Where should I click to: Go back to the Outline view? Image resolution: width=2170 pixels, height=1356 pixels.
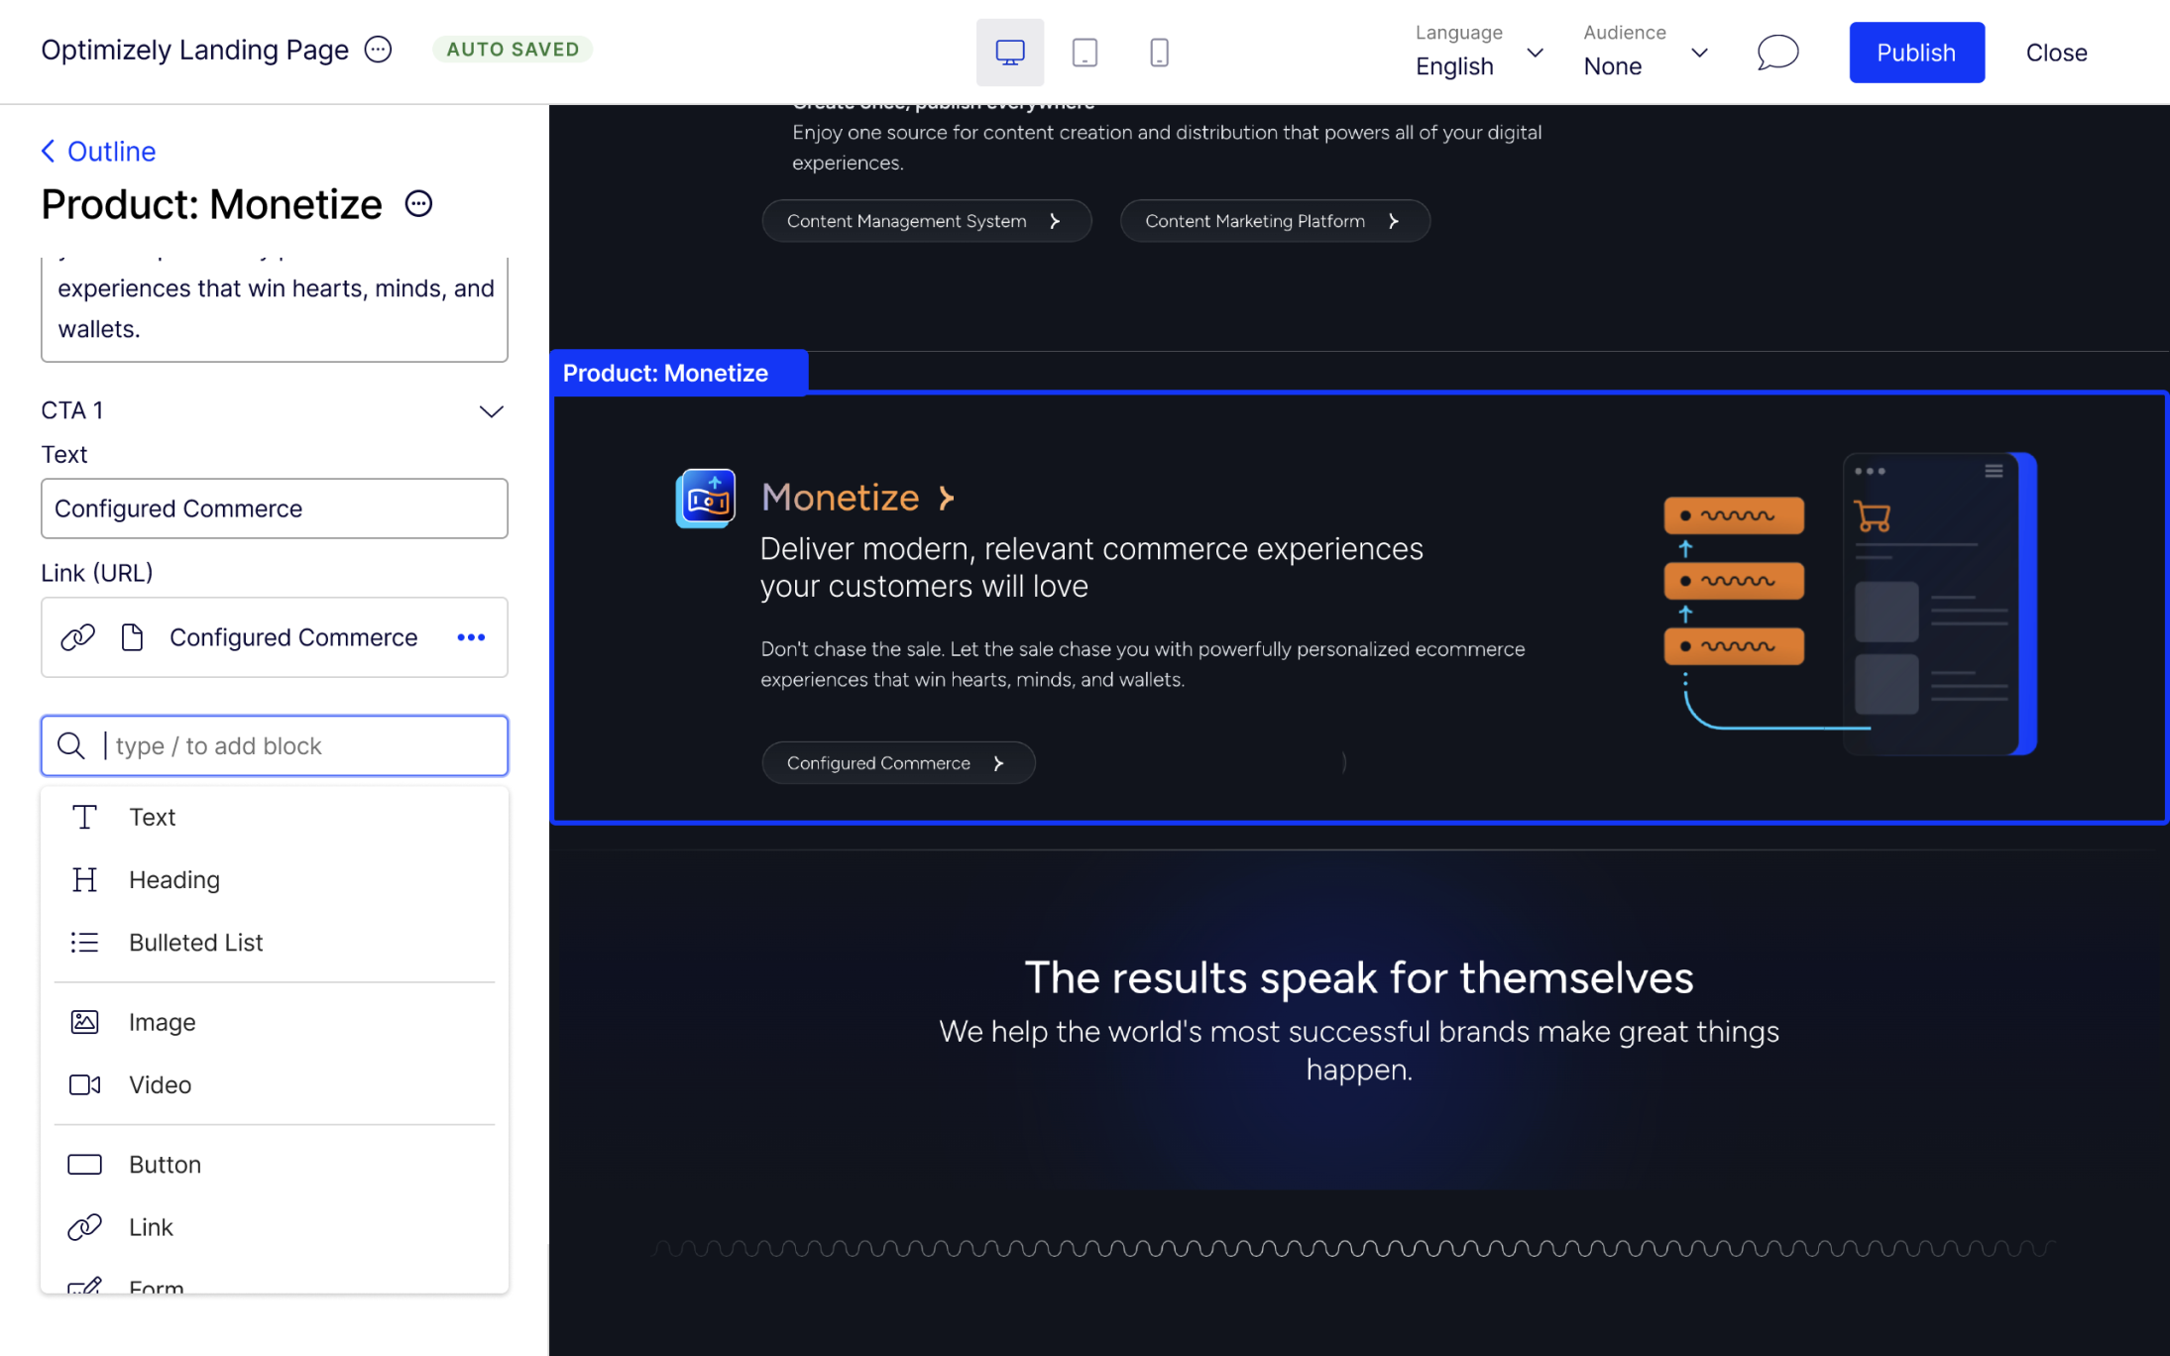point(97,151)
